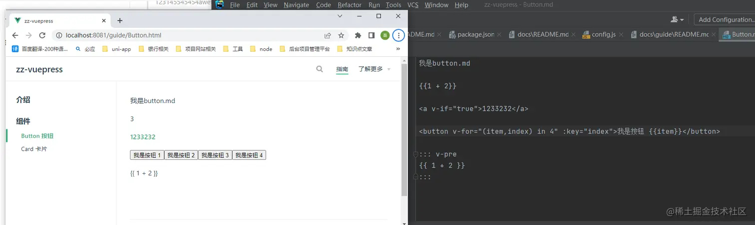
Task: Open the green Chrome profile avatar
Action: (384, 35)
